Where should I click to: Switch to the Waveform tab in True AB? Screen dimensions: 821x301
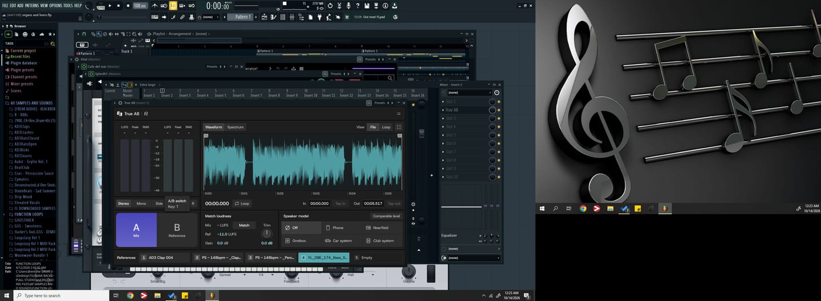point(214,127)
